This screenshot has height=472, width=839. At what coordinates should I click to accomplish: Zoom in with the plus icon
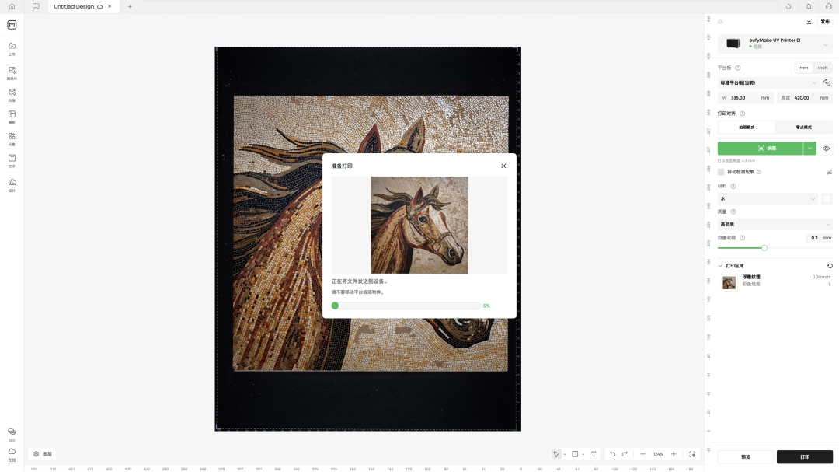(x=674, y=454)
